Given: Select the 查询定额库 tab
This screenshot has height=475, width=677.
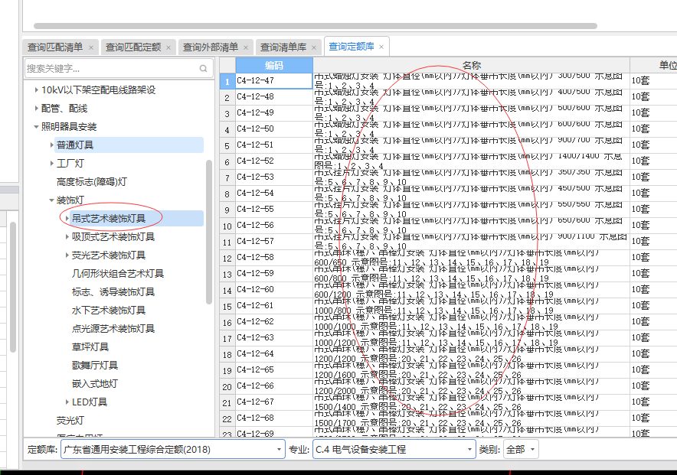Looking at the screenshot, I should 352,47.
